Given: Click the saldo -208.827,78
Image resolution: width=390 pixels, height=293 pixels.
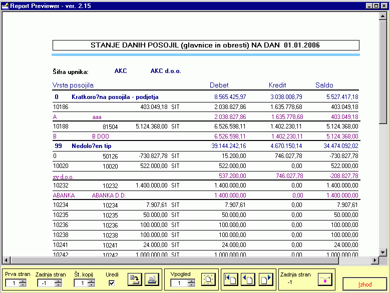Looking at the screenshot, I should [x=344, y=176].
